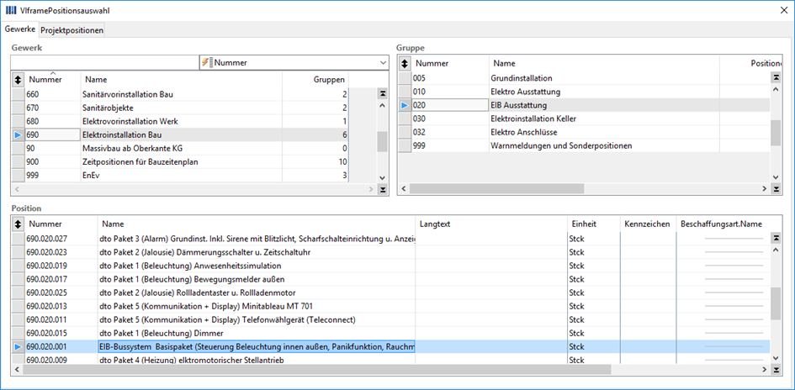The image size is (795, 390).
Task: Switch to the Projektpositionen tab
Action: (x=72, y=30)
